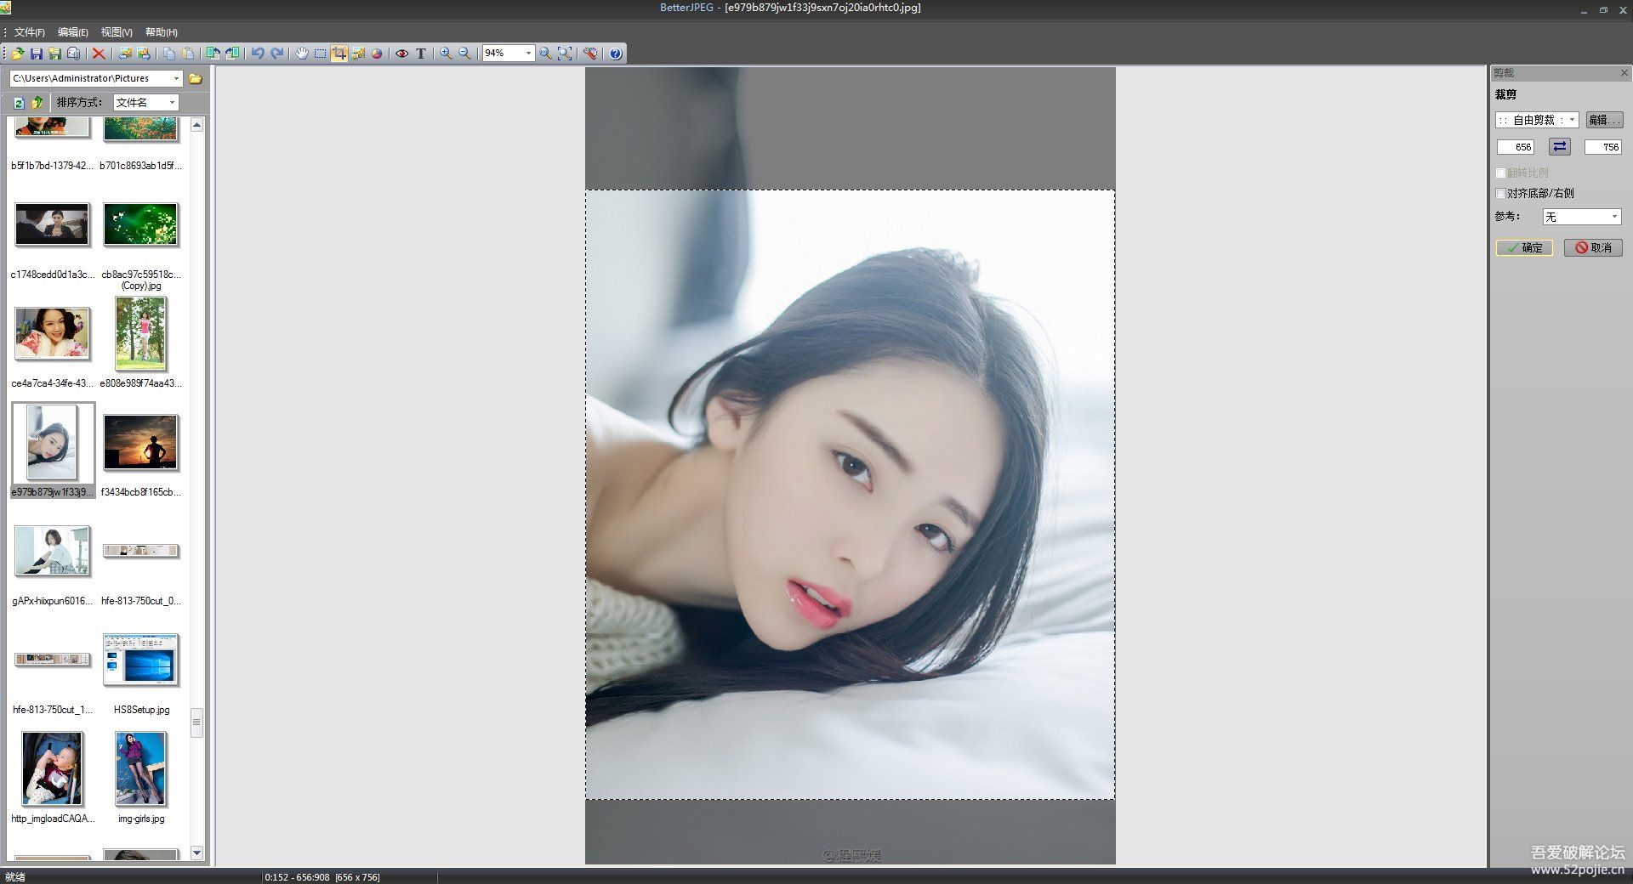The height and width of the screenshot is (884, 1633).
Task: Open the 编辑(E) menu
Action: pyautogui.click(x=72, y=31)
